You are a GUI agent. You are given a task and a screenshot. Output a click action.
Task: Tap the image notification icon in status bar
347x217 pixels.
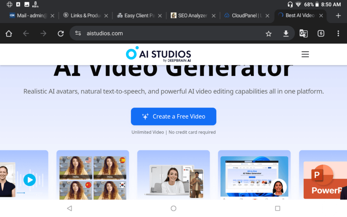[x=27, y=4]
